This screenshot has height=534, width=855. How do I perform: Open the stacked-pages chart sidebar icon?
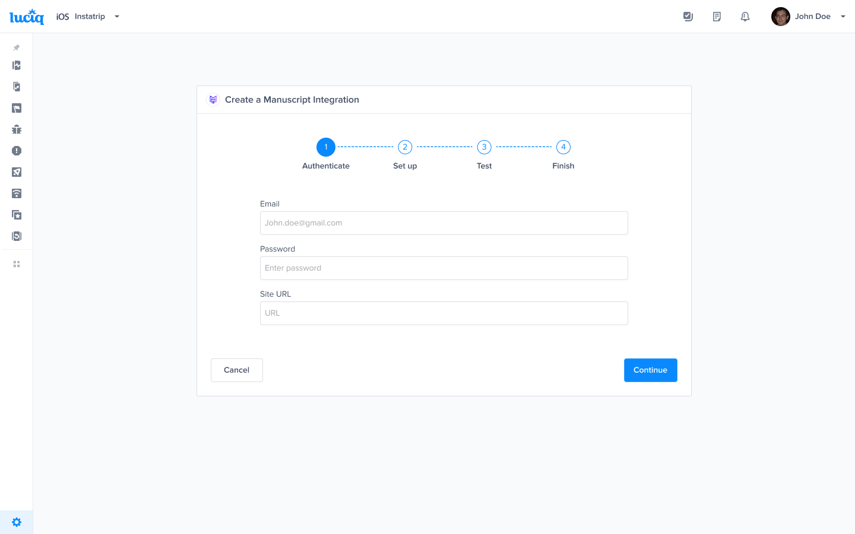17,87
